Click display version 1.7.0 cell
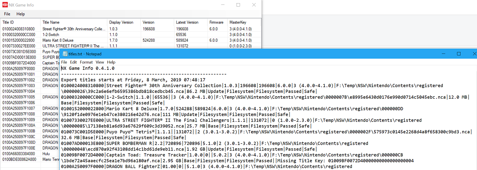 [113, 40]
